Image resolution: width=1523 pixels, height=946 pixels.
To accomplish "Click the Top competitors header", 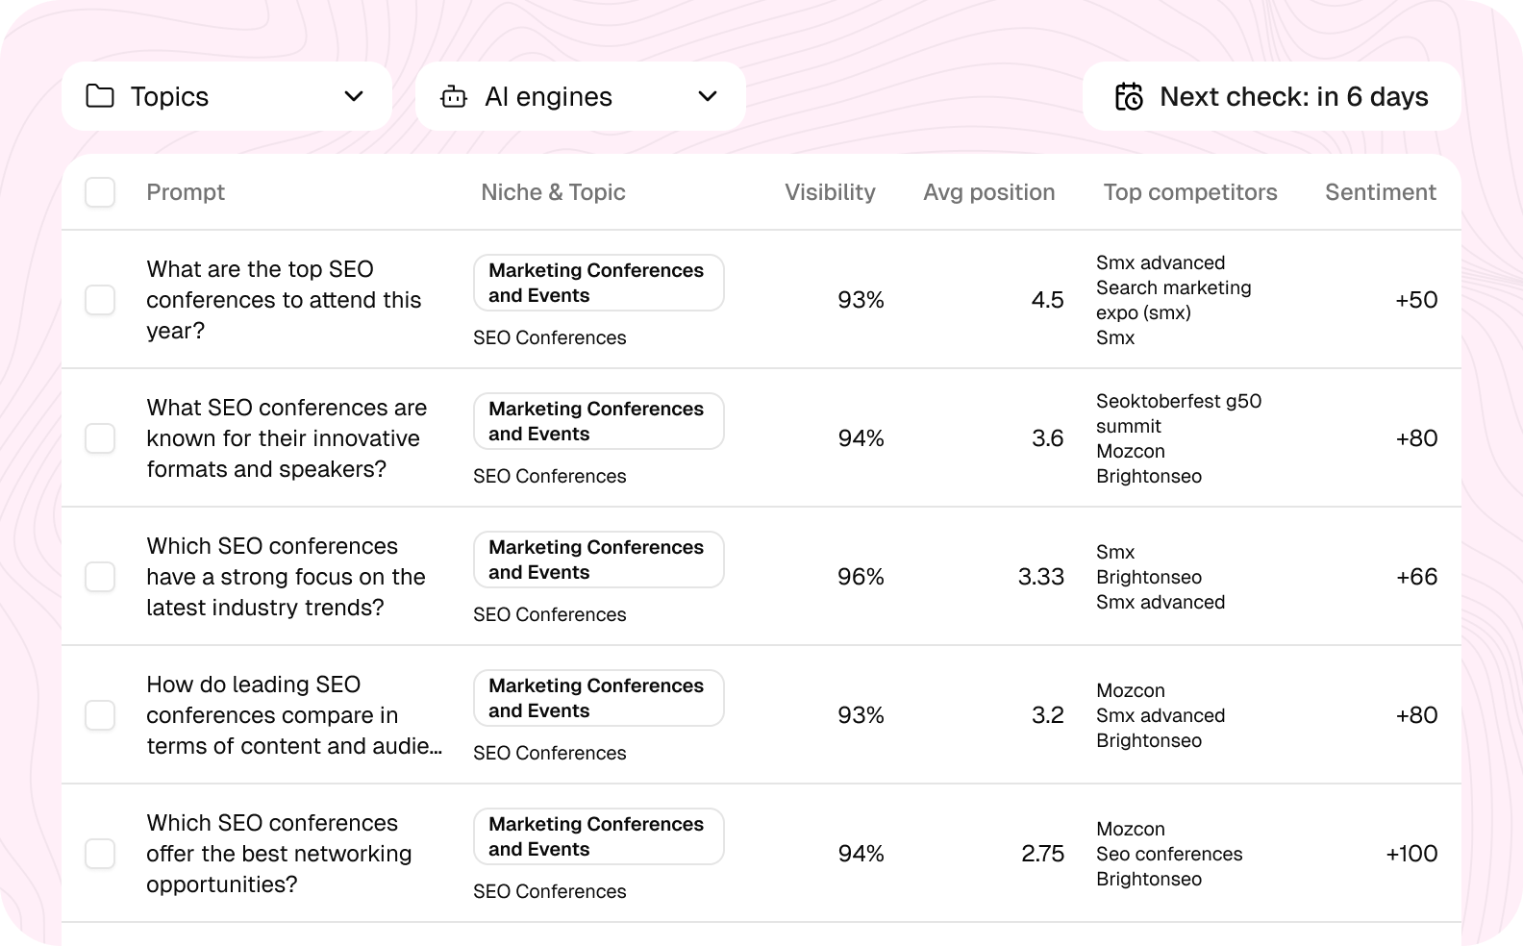I will click(x=1190, y=192).
